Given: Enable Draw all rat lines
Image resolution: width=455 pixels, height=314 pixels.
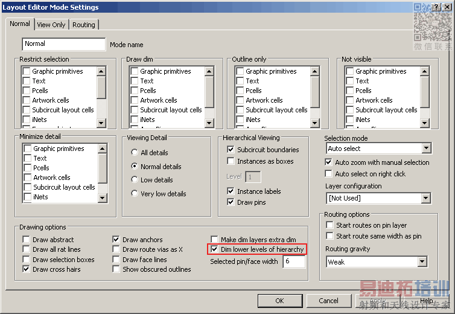Looking at the screenshot, I should coord(26,249).
